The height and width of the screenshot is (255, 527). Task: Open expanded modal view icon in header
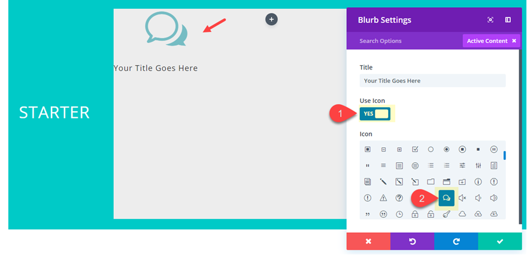490,20
